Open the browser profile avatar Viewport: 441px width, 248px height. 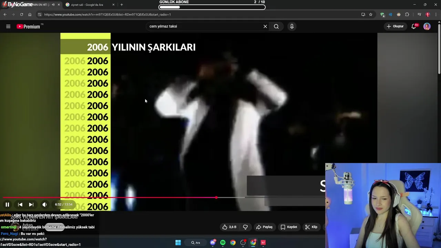point(428,14)
